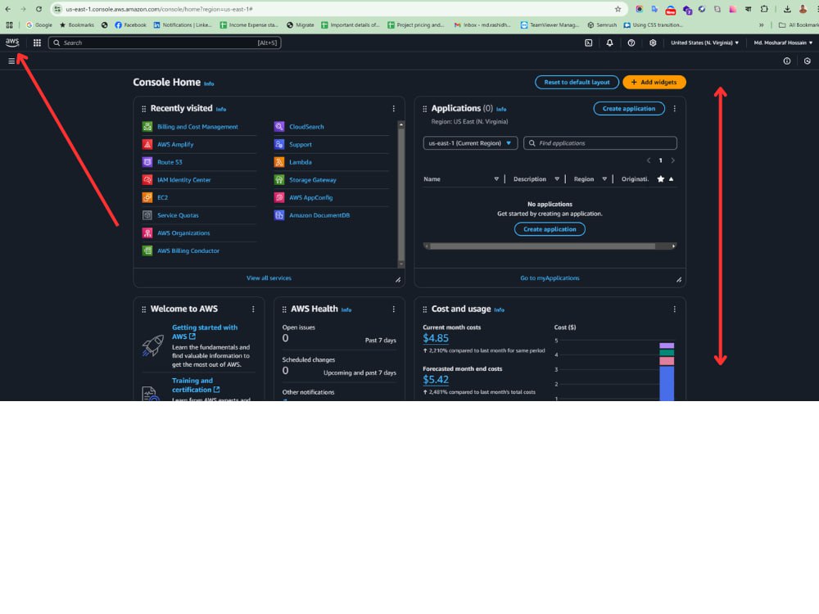Open the Region column filter arrow

(x=604, y=179)
